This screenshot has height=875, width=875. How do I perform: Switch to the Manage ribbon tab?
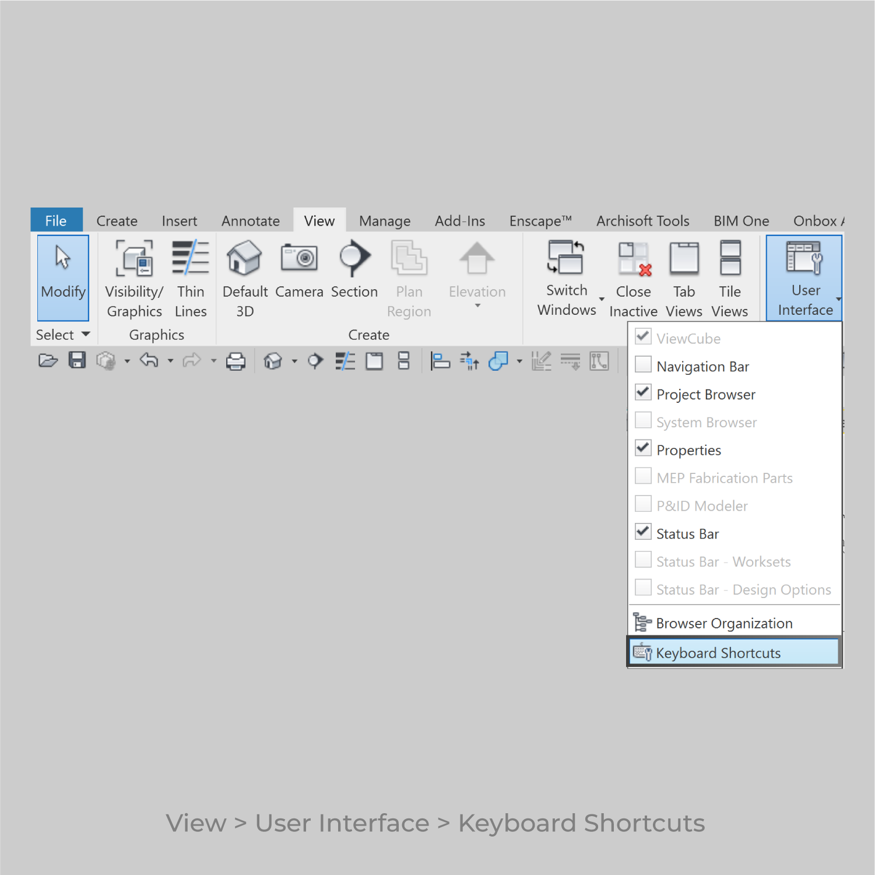(x=384, y=220)
